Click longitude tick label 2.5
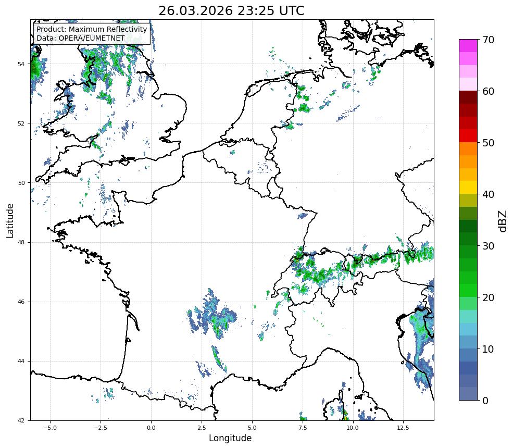 point(202,428)
